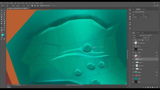Reset default foreground and background colors
Viewport: 160px width, 90px height.
click(x=2, y=37)
